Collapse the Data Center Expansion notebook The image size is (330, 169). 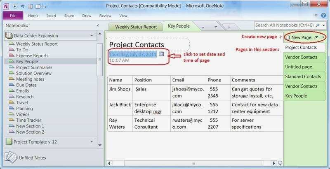click(x=92, y=36)
